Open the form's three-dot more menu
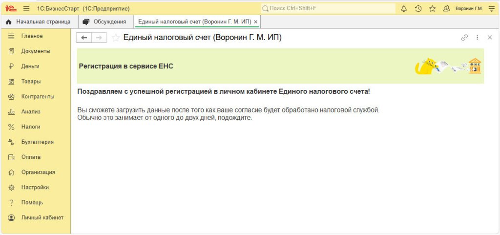Viewport: 500px width, 235px height. 478,38
